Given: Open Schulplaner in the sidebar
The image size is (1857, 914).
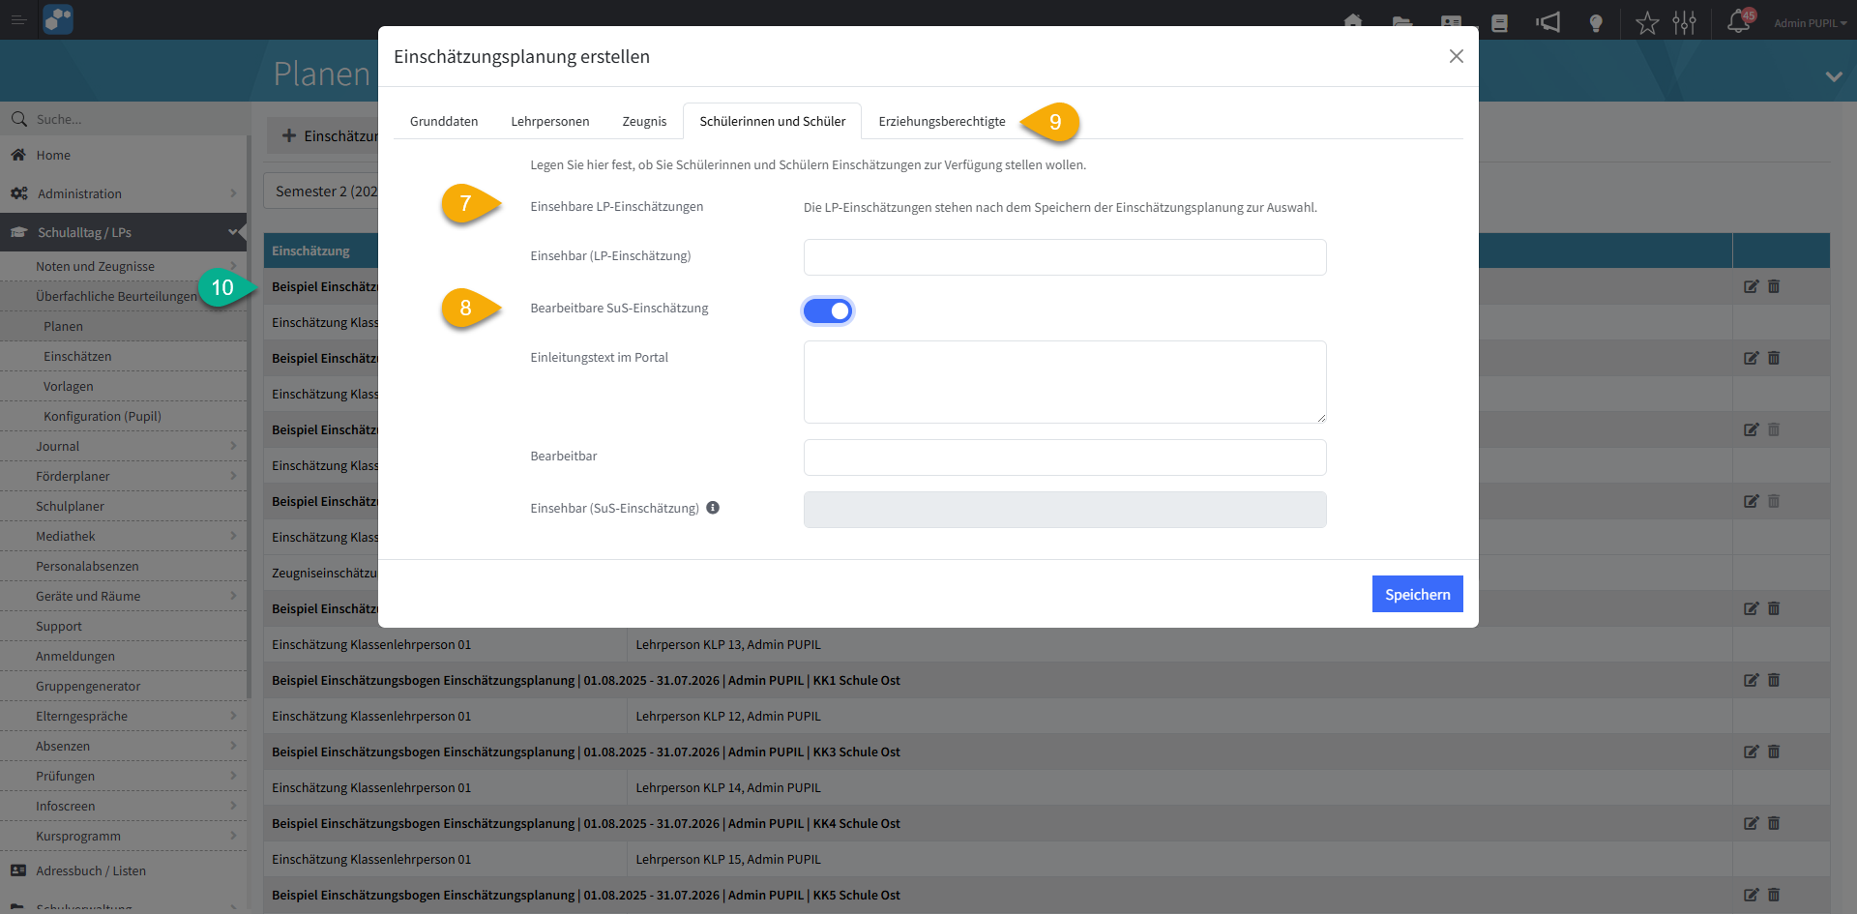Looking at the screenshot, I should [x=70, y=506].
